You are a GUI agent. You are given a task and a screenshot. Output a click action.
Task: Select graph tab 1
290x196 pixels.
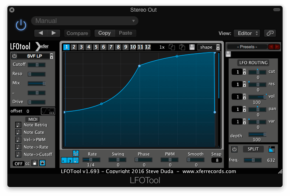[x=66, y=47]
